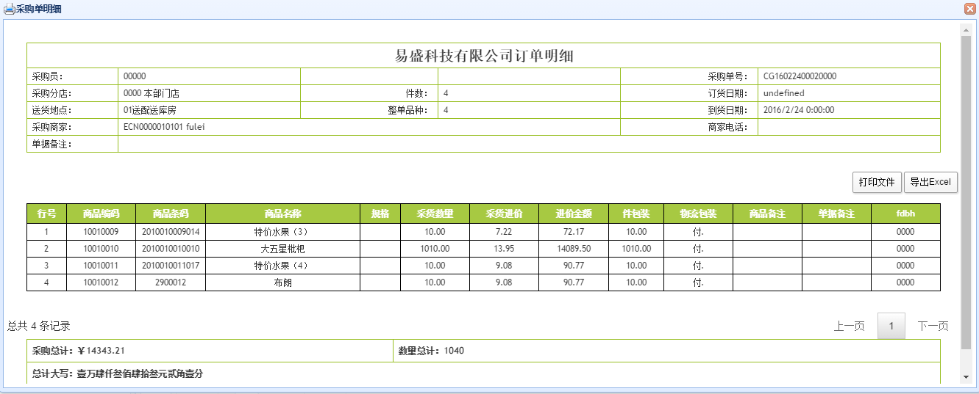
Task: Select product cell 特价水果（3）
Action: pyautogui.click(x=282, y=232)
